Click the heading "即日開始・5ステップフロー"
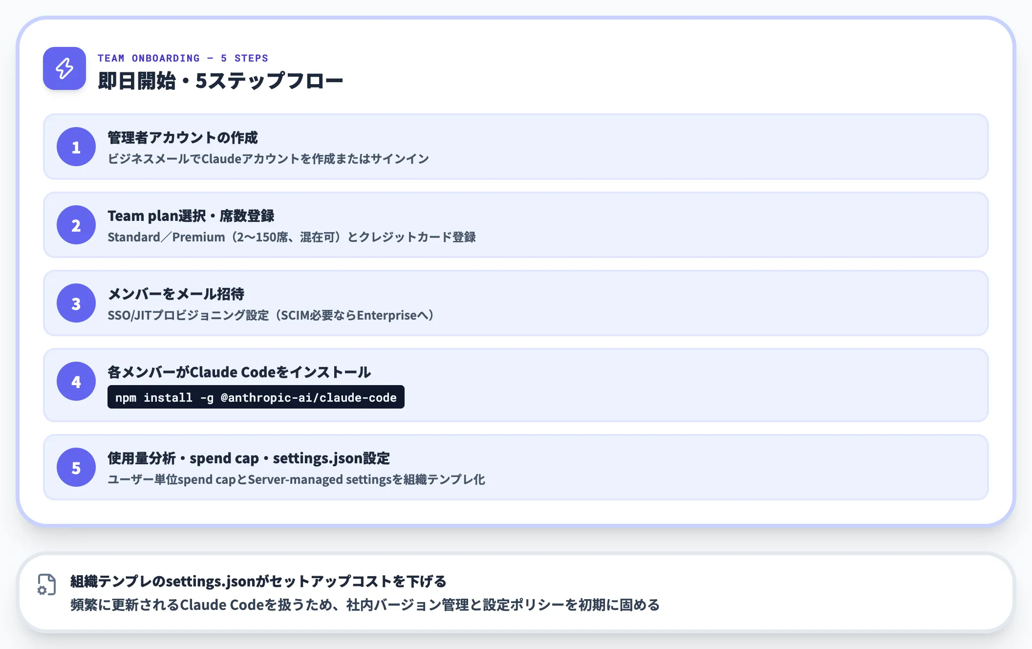 pos(220,81)
